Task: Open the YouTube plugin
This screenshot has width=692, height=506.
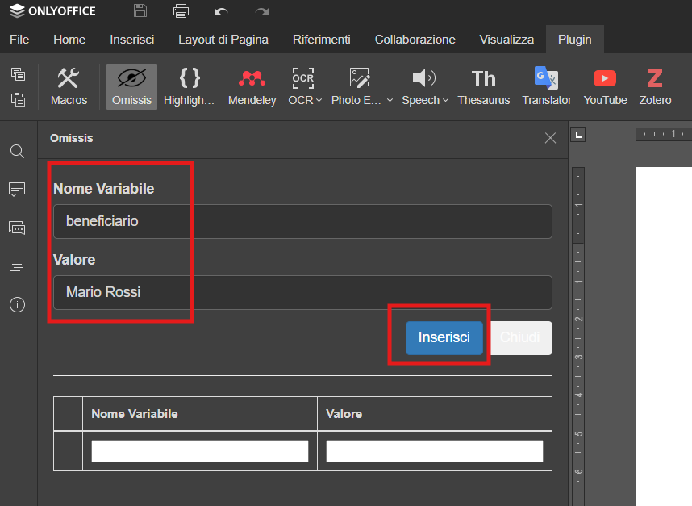Action: [605, 86]
